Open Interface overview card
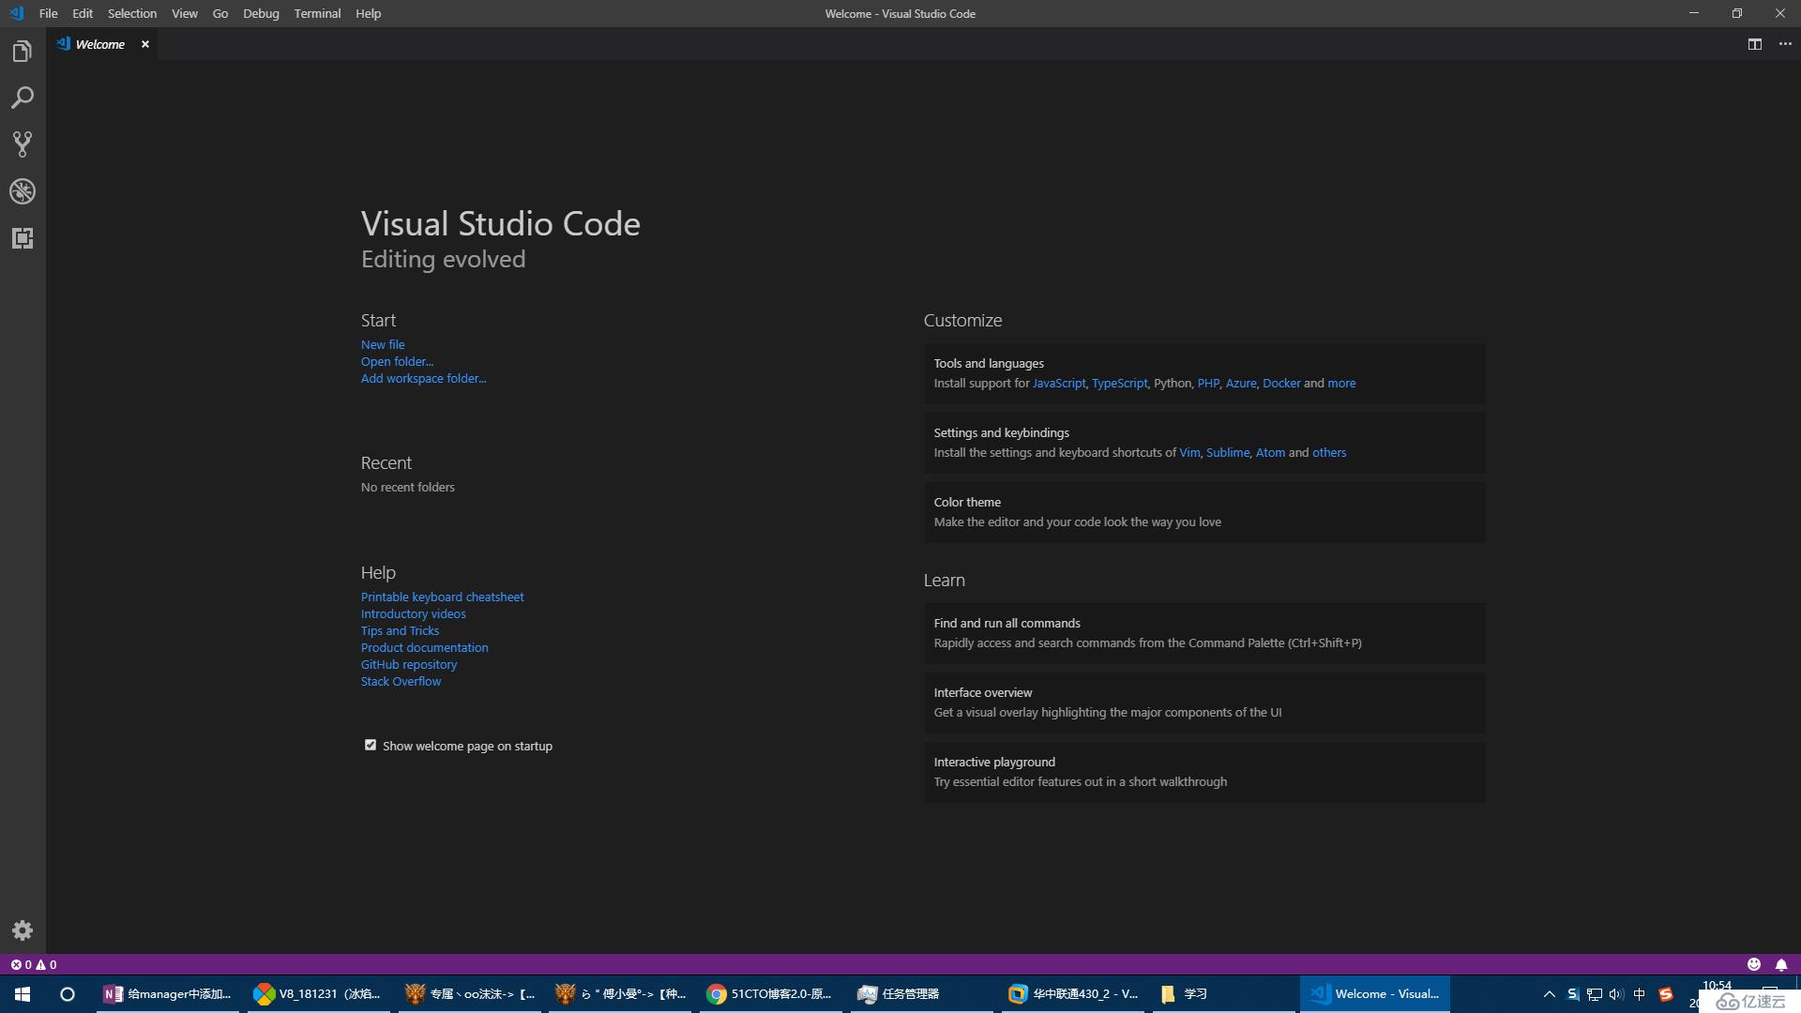Screen dimensions: 1801x1013 coord(1204,703)
